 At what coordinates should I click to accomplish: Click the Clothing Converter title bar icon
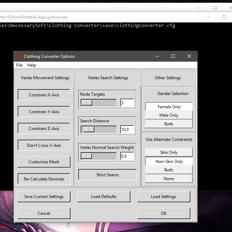tap(19, 56)
